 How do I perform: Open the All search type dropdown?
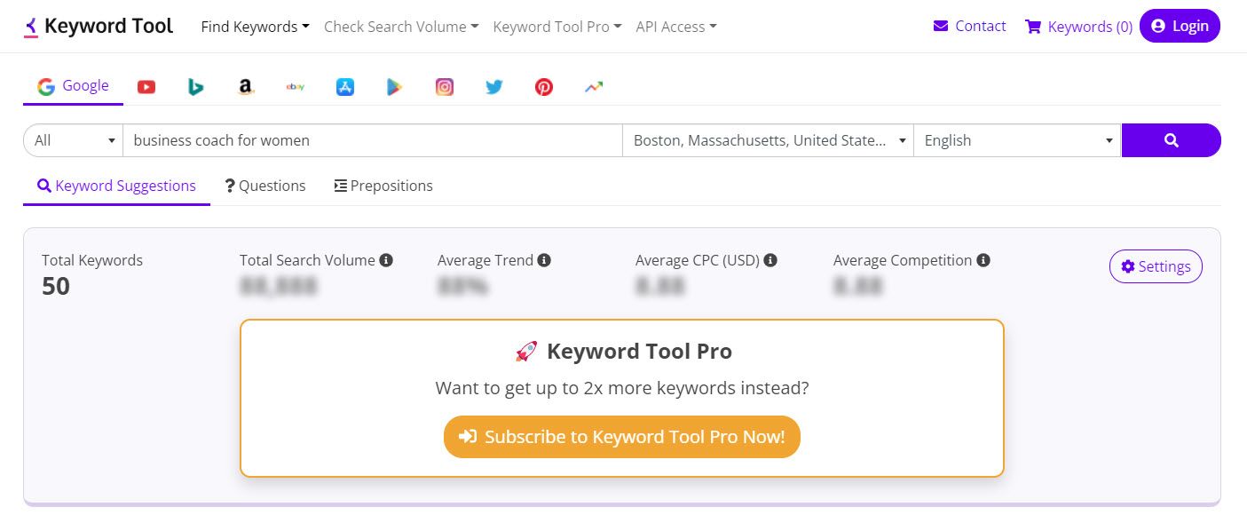tap(73, 140)
